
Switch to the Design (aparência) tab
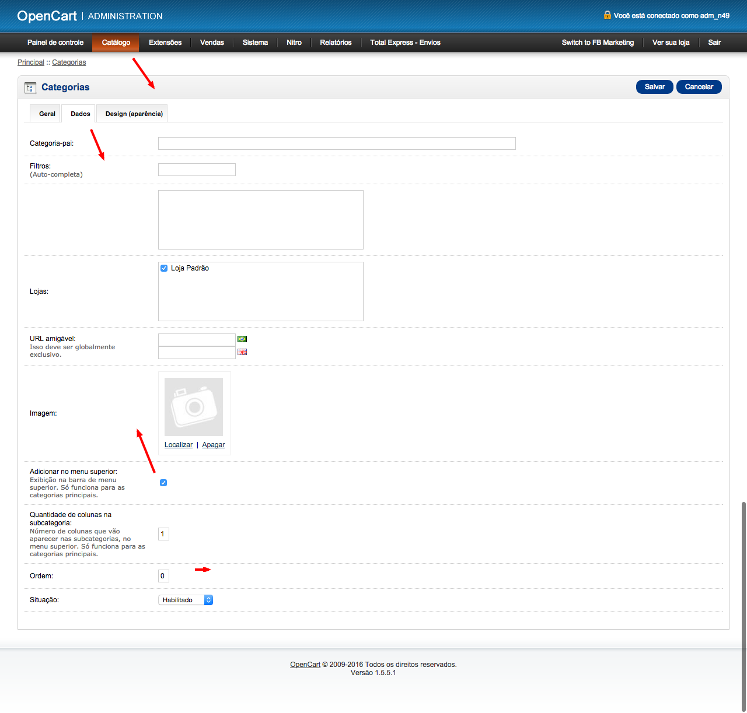(134, 114)
